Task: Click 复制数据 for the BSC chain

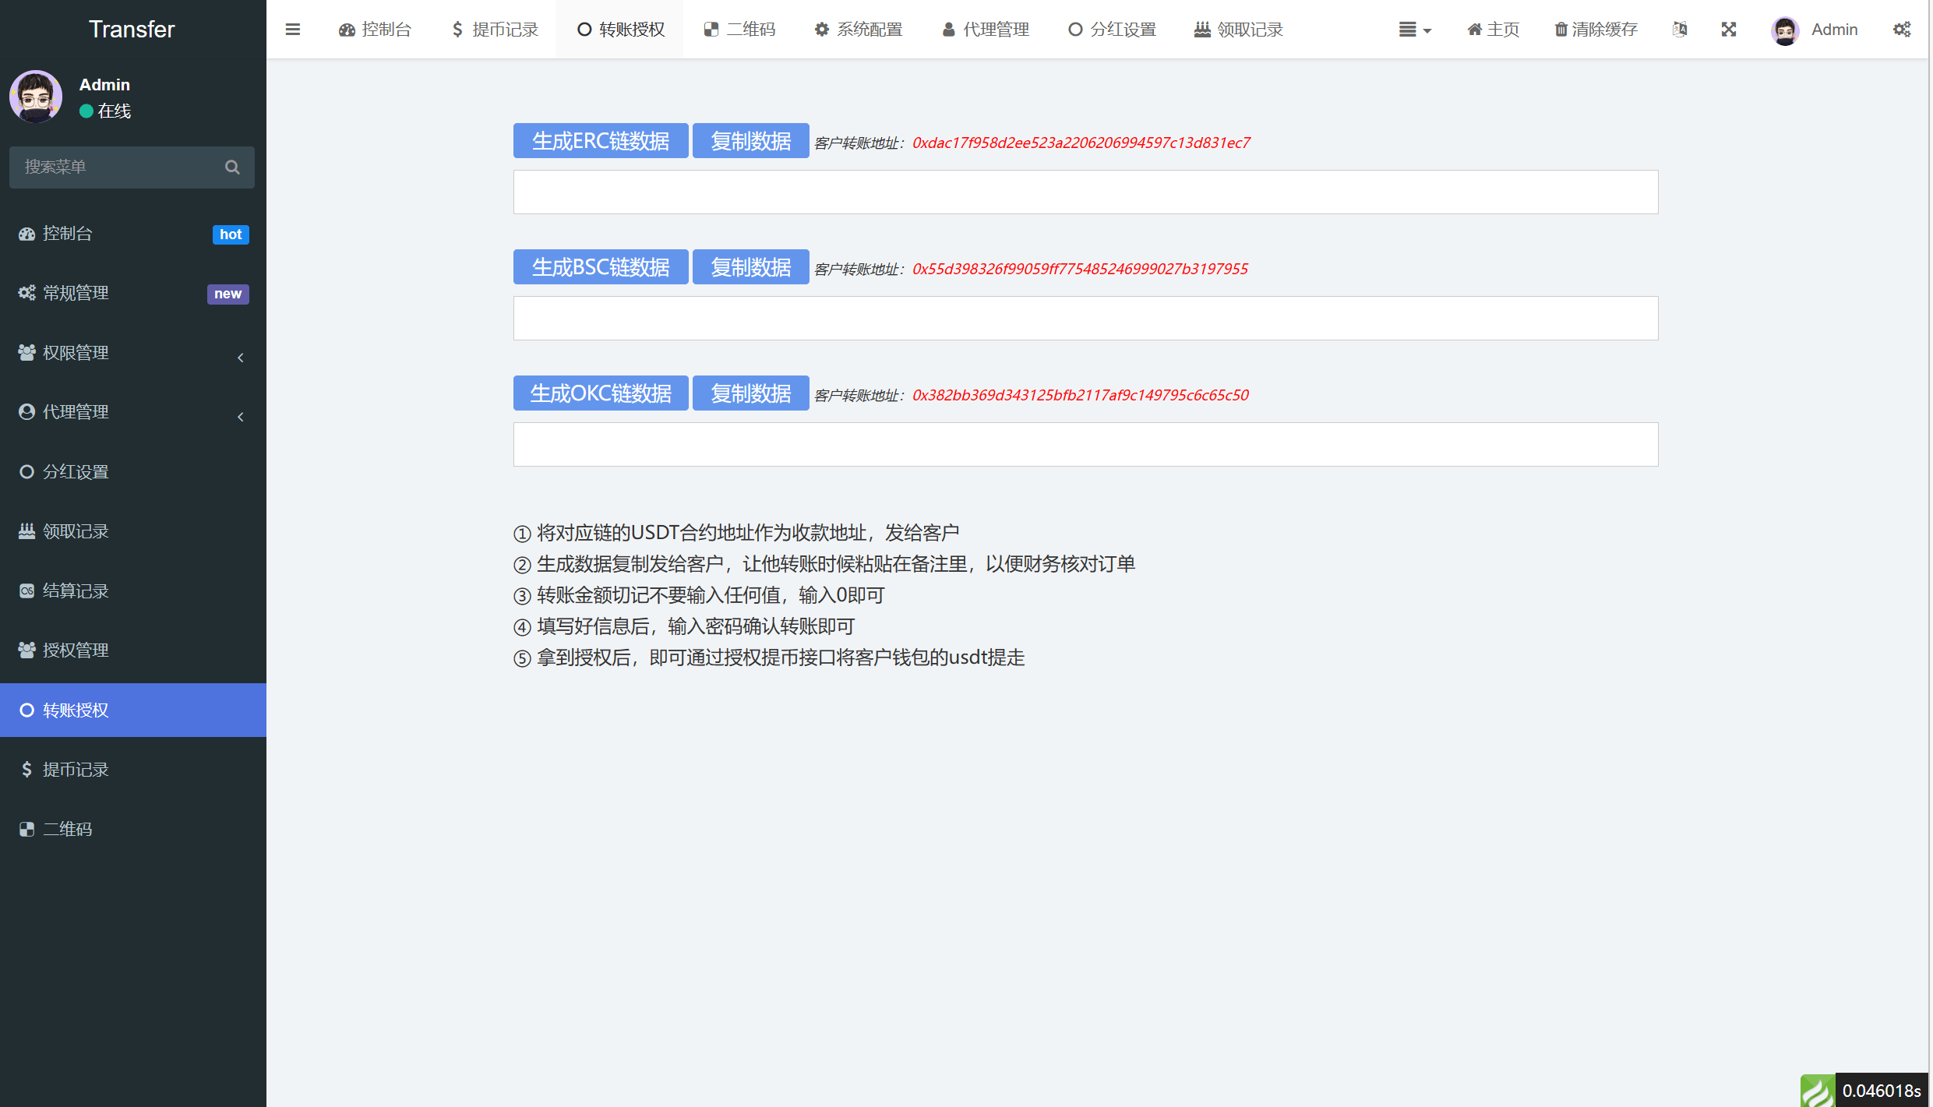Action: (751, 267)
